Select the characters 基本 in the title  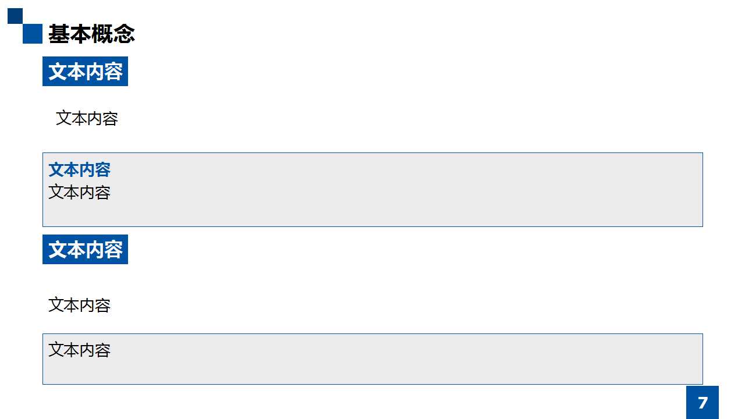click(x=70, y=34)
